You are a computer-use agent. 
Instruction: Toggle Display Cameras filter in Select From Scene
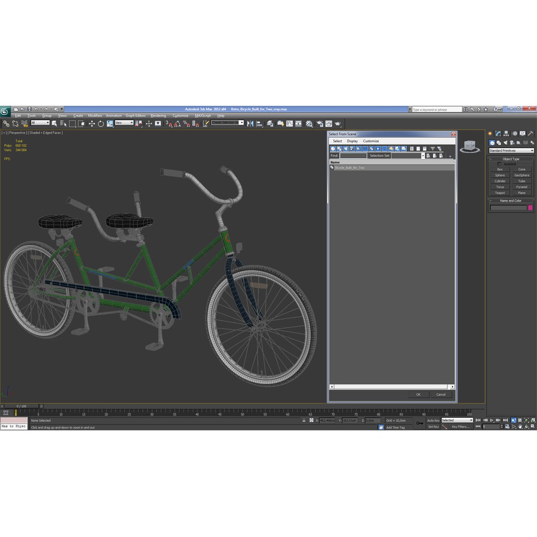[352, 149]
